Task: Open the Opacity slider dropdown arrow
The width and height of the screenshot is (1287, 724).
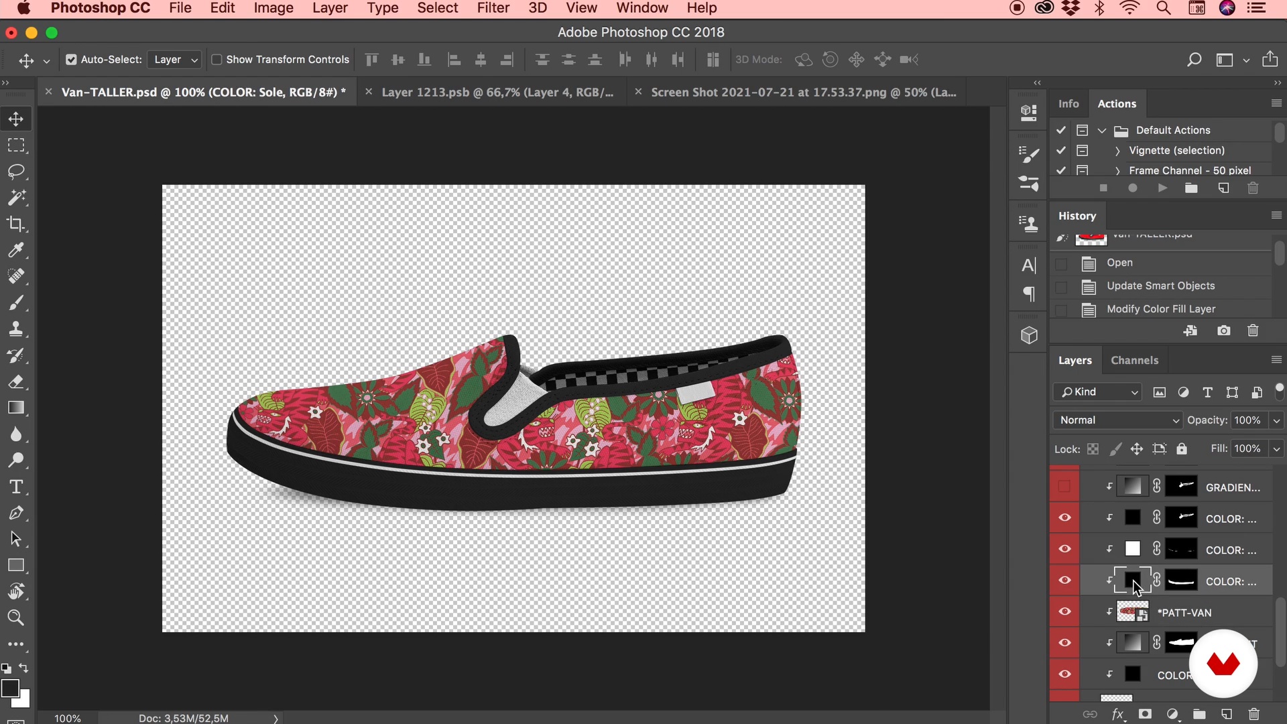Action: click(x=1276, y=420)
